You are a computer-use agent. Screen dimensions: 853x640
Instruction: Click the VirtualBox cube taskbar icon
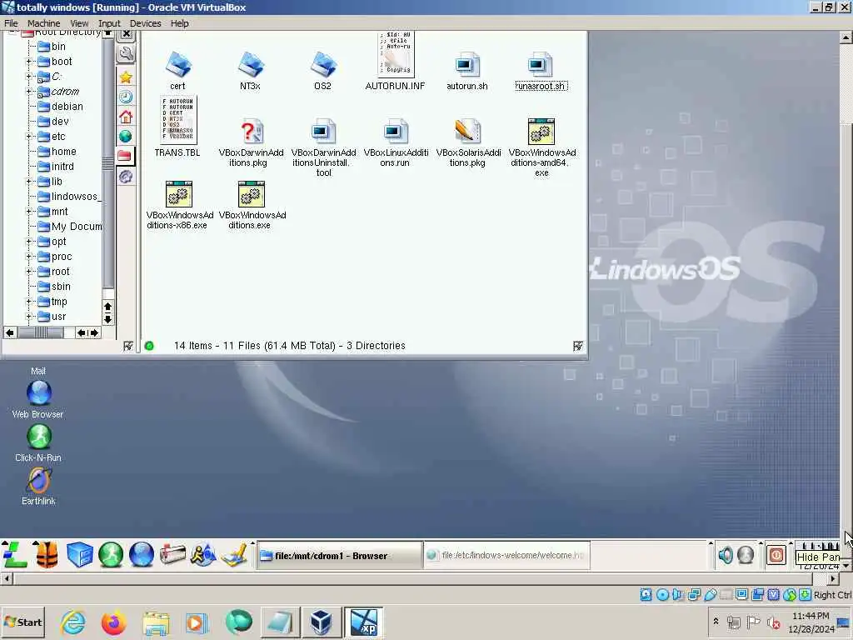tap(321, 622)
